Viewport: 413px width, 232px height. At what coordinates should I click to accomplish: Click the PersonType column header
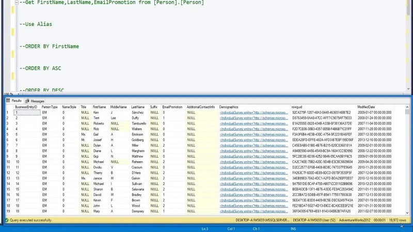(50, 107)
